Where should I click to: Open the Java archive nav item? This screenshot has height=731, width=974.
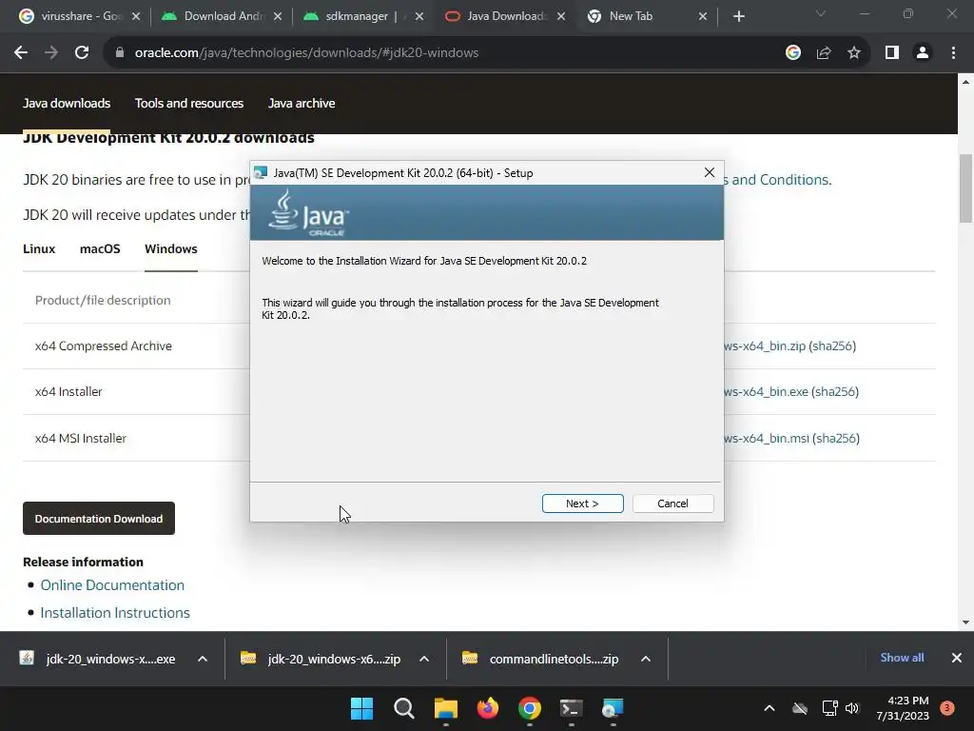click(x=302, y=103)
